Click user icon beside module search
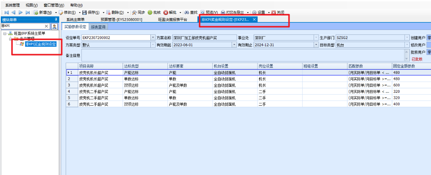The width and height of the screenshot is (431, 175). (54, 26)
